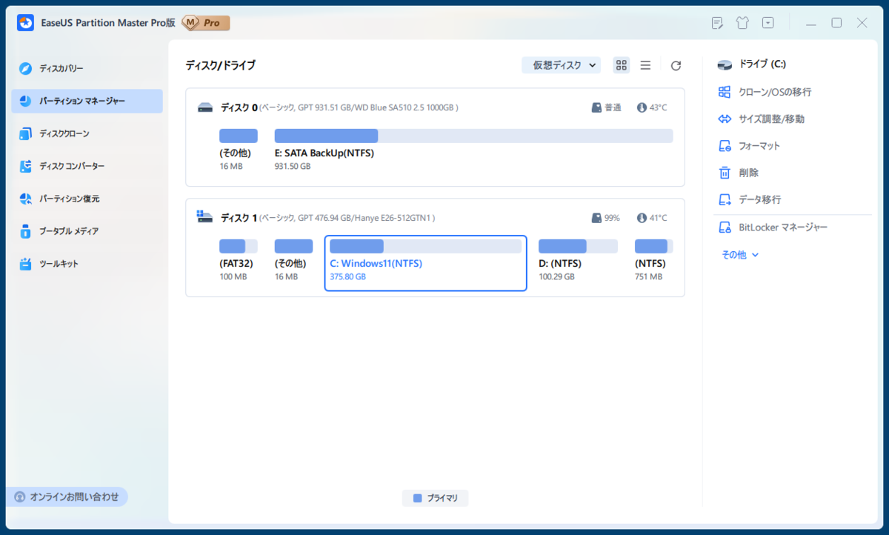
Task: Click the 931.50 GB size text
Action: pyautogui.click(x=293, y=166)
